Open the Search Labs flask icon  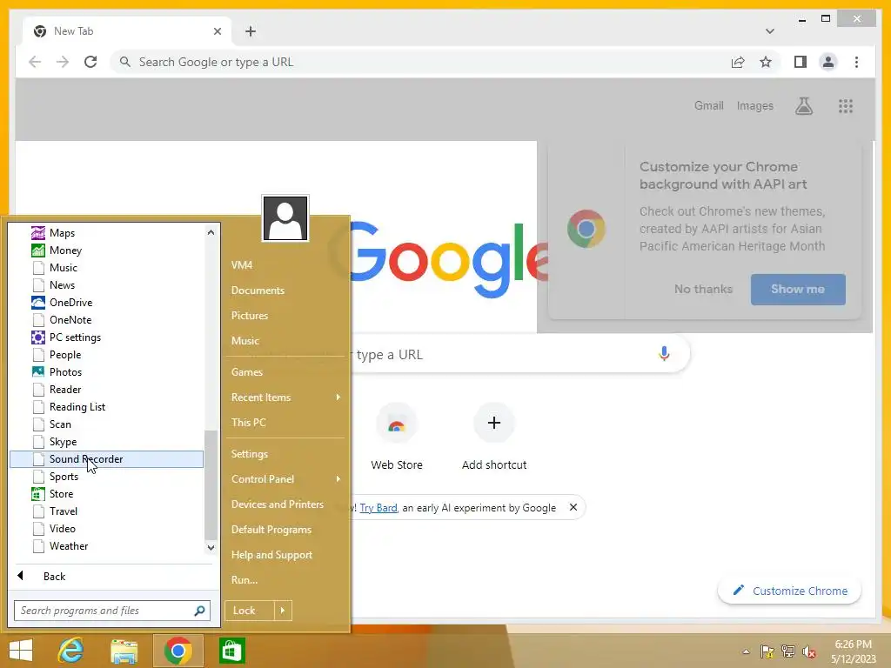pyautogui.click(x=803, y=105)
